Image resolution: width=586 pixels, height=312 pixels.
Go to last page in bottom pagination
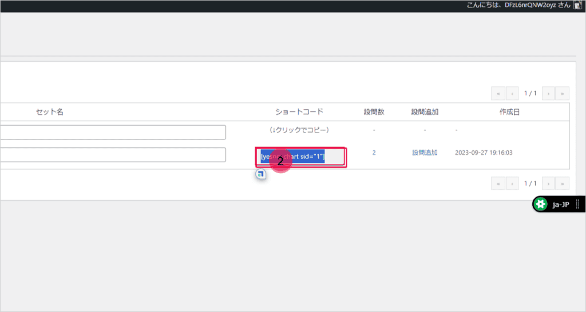point(562,183)
